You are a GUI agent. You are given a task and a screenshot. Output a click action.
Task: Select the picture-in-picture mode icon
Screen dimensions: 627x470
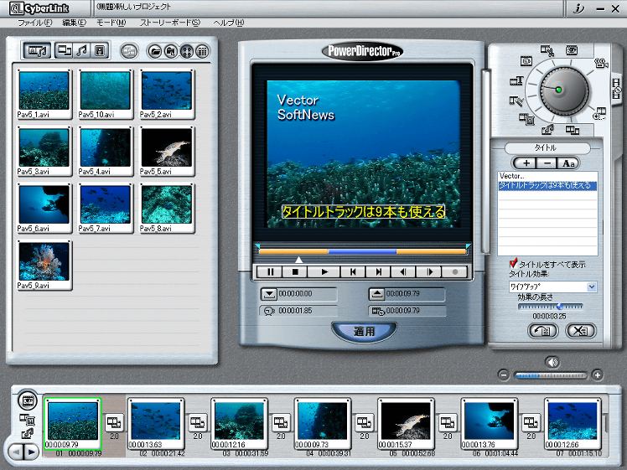526,119
